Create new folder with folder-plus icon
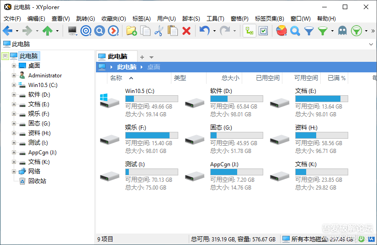 click(x=132, y=31)
